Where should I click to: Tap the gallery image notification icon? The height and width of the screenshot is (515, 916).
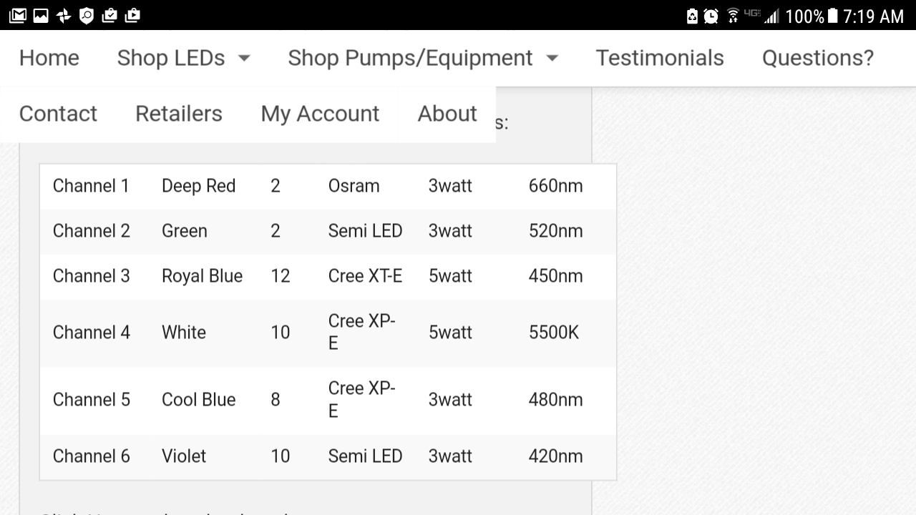click(41, 15)
